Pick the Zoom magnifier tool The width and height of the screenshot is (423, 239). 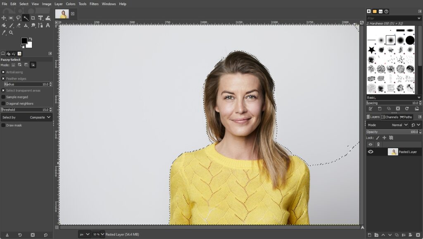(11, 33)
